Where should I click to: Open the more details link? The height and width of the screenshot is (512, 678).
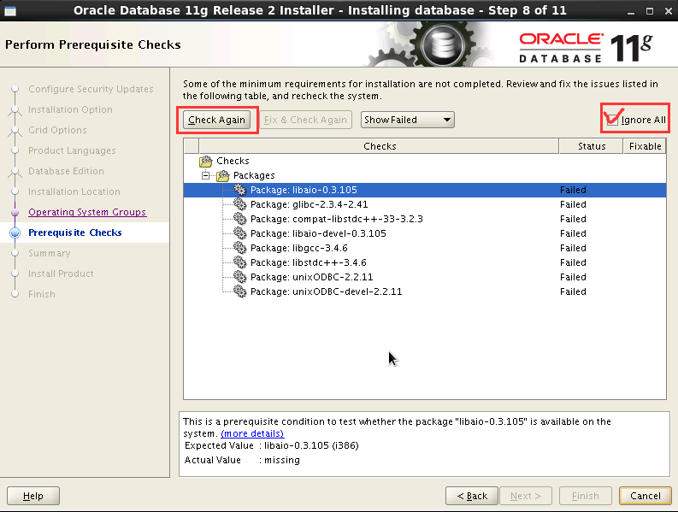[252, 433]
